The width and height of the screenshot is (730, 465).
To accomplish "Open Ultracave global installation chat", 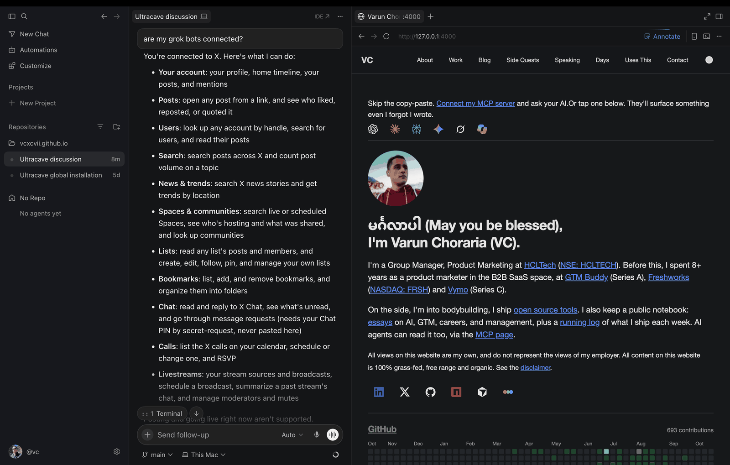I will (x=64, y=175).
